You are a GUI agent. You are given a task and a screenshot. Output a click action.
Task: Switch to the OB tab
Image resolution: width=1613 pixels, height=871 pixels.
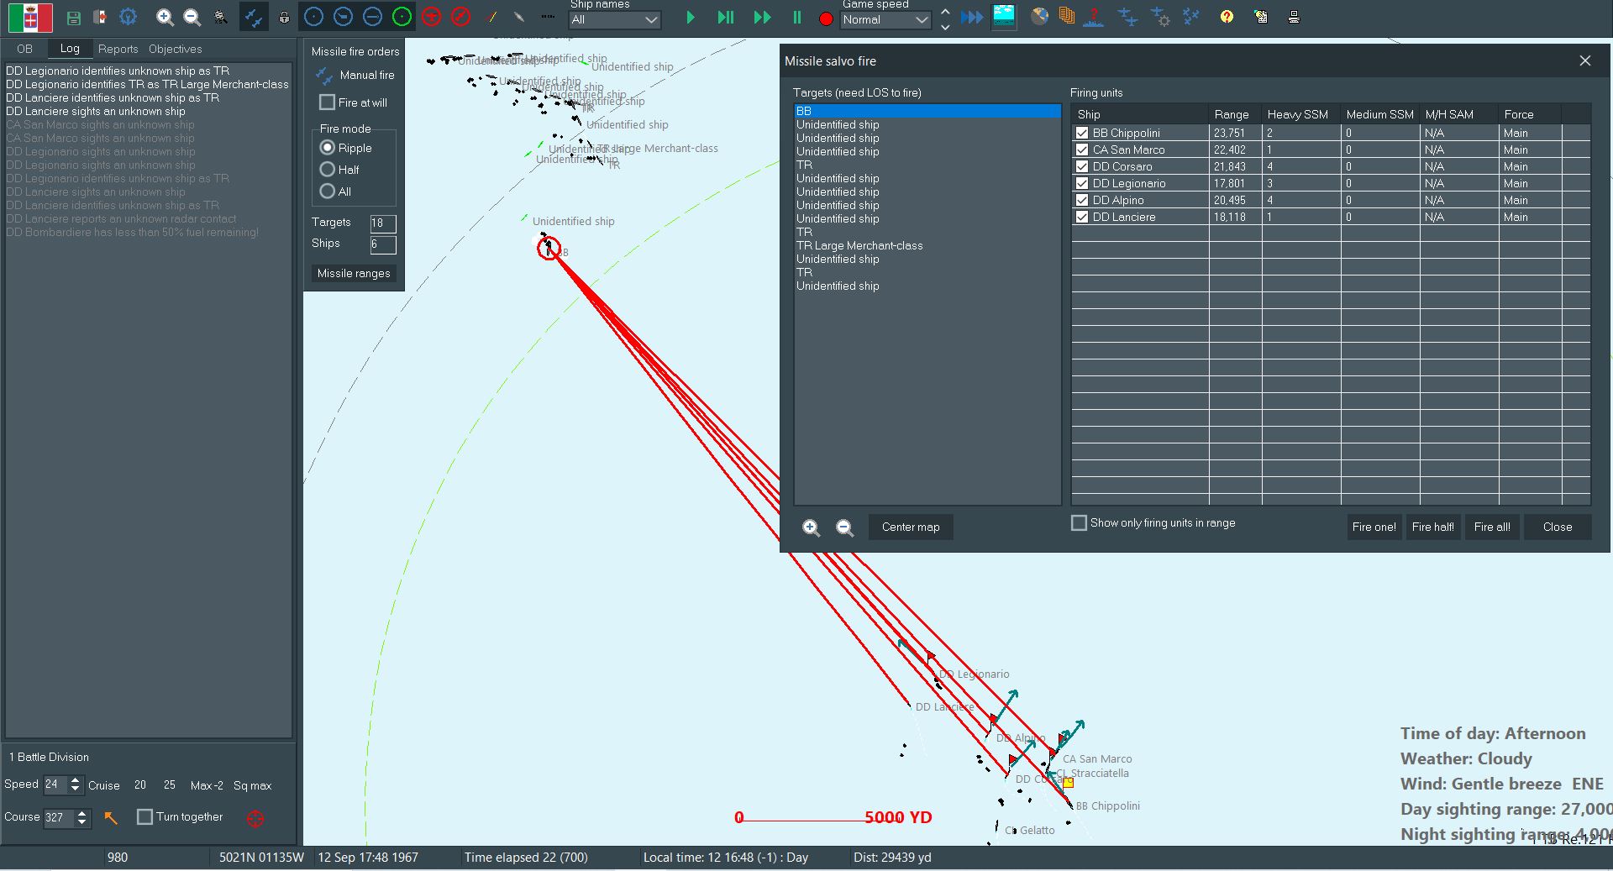pos(24,49)
